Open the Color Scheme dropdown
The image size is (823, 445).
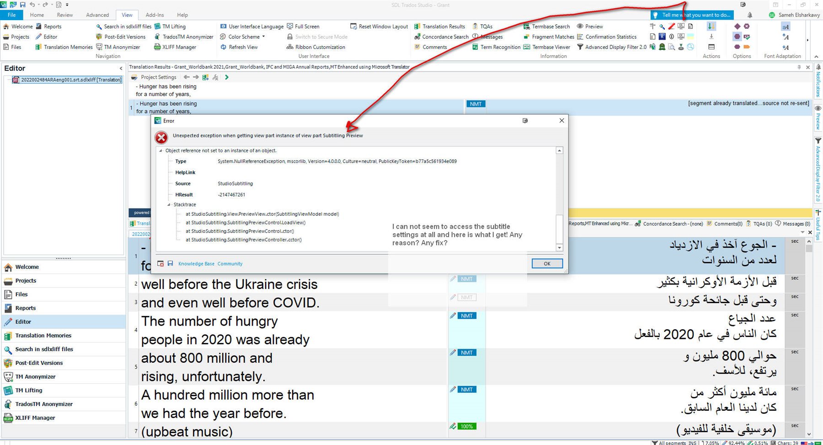pos(242,37)
